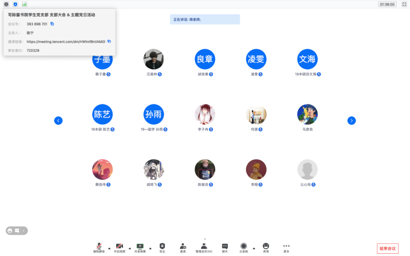Viewport: 410px width, 256px height.
Task: Copy the meeting invitation link
Action: click(109, 41)
